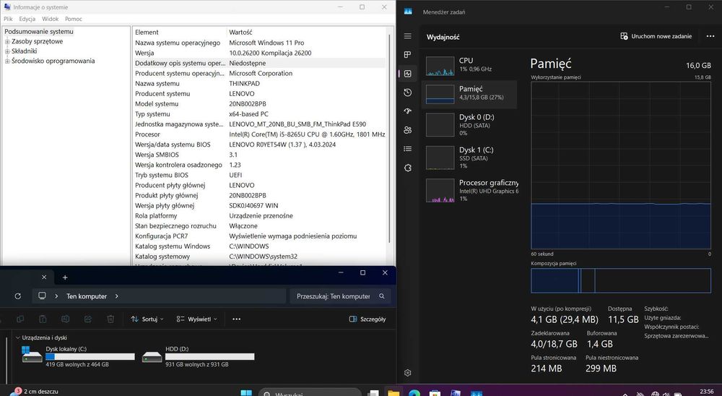Open Task Manager hamburger navigation menu
This screenshot has height=396, width=722.
pos(407,36)
